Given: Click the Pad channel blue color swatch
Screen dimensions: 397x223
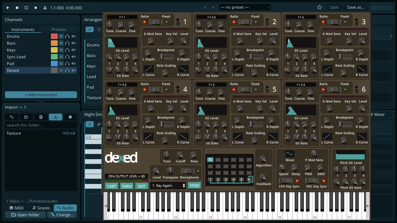Looking at the screenshot, I should coord(54,63).
